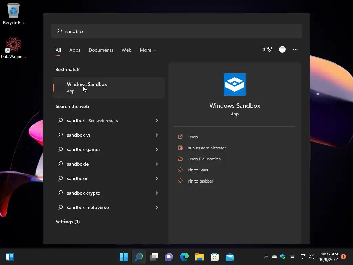Select the 'sandboxie' web suggestion text
The height and width of the screenshot is (265, 353).
pos(78,164)
